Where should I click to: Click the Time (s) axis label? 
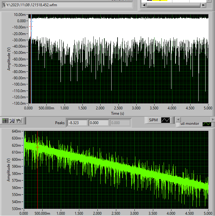click(118, 113)
